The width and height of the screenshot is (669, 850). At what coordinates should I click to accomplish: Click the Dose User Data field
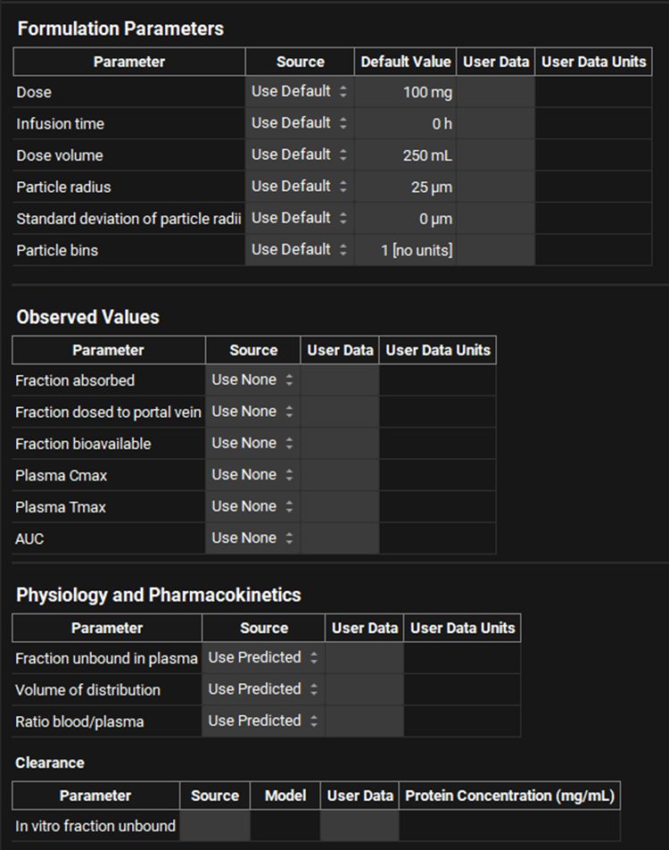pyautogui.click(x=496, y=92)
